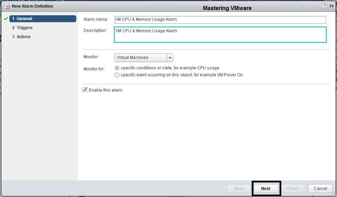337x197 pixels.
Task: Select 'specific conditions or state' radio option
Action: point(117,68)
